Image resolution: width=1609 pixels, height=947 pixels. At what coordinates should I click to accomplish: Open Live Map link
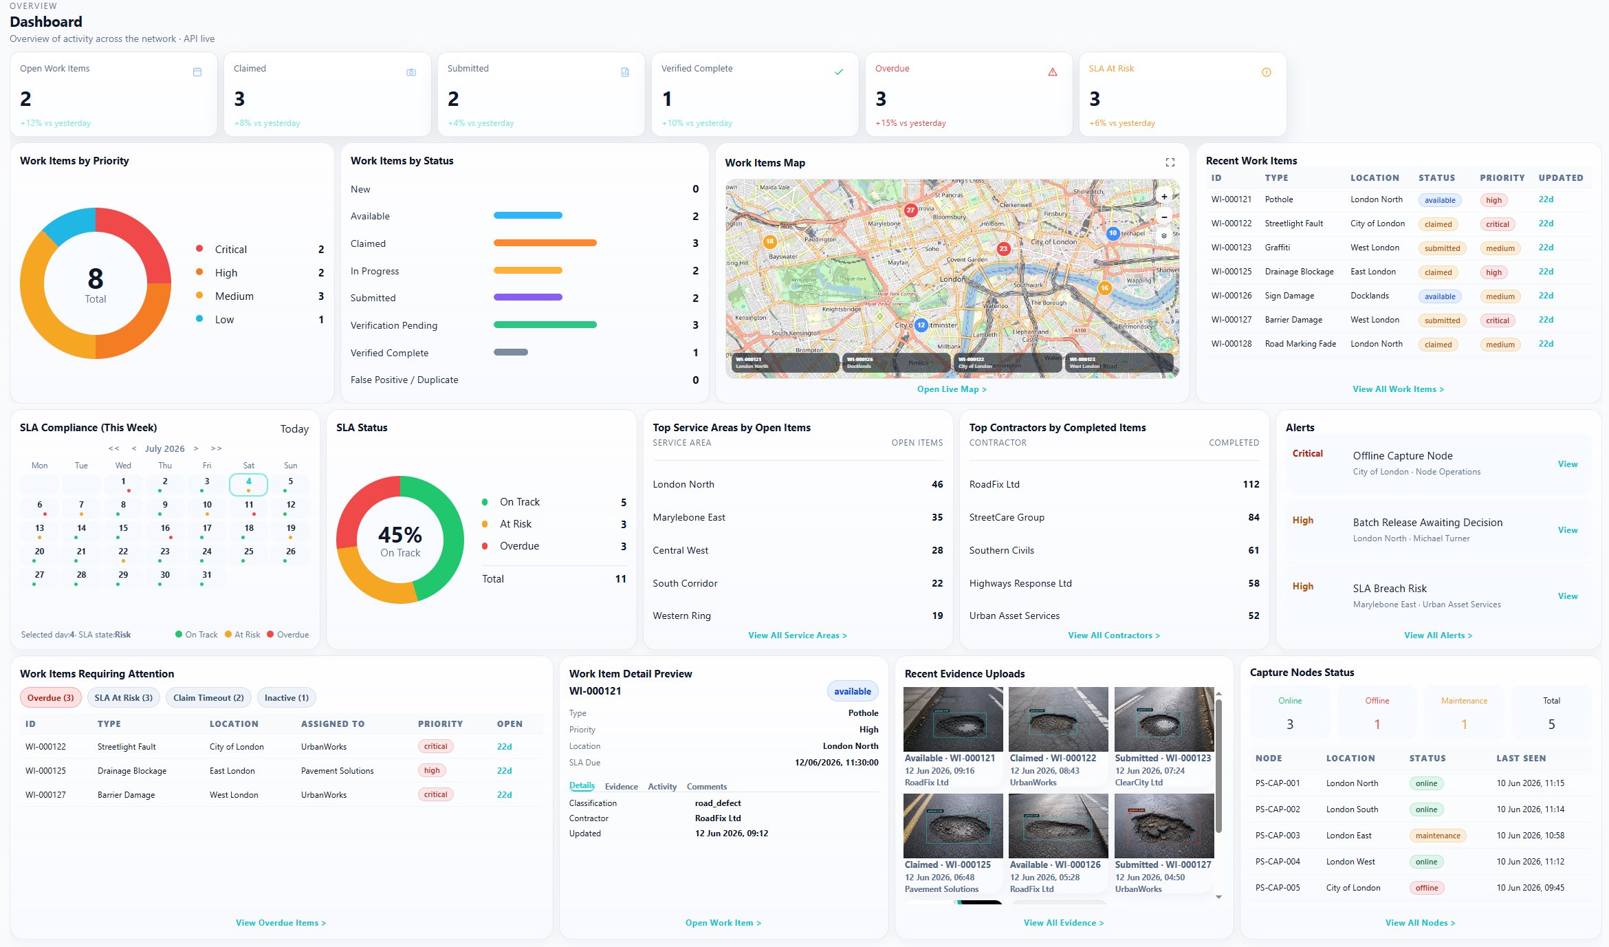point(952,389)
